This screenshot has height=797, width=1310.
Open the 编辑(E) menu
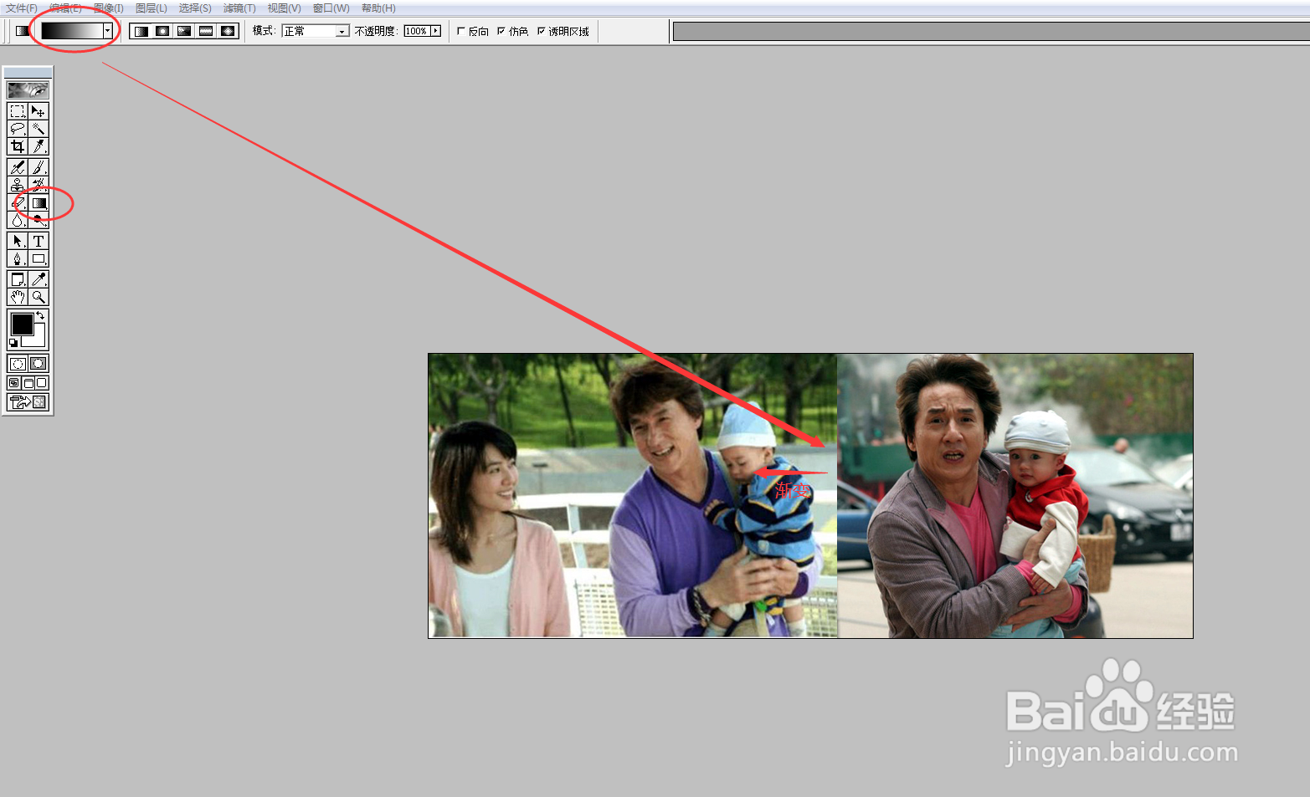tap(65, 8)
